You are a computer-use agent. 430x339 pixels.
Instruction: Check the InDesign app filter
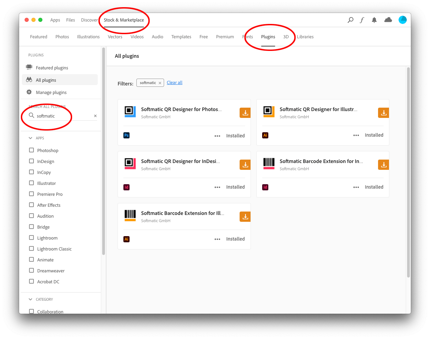point(31,161)
